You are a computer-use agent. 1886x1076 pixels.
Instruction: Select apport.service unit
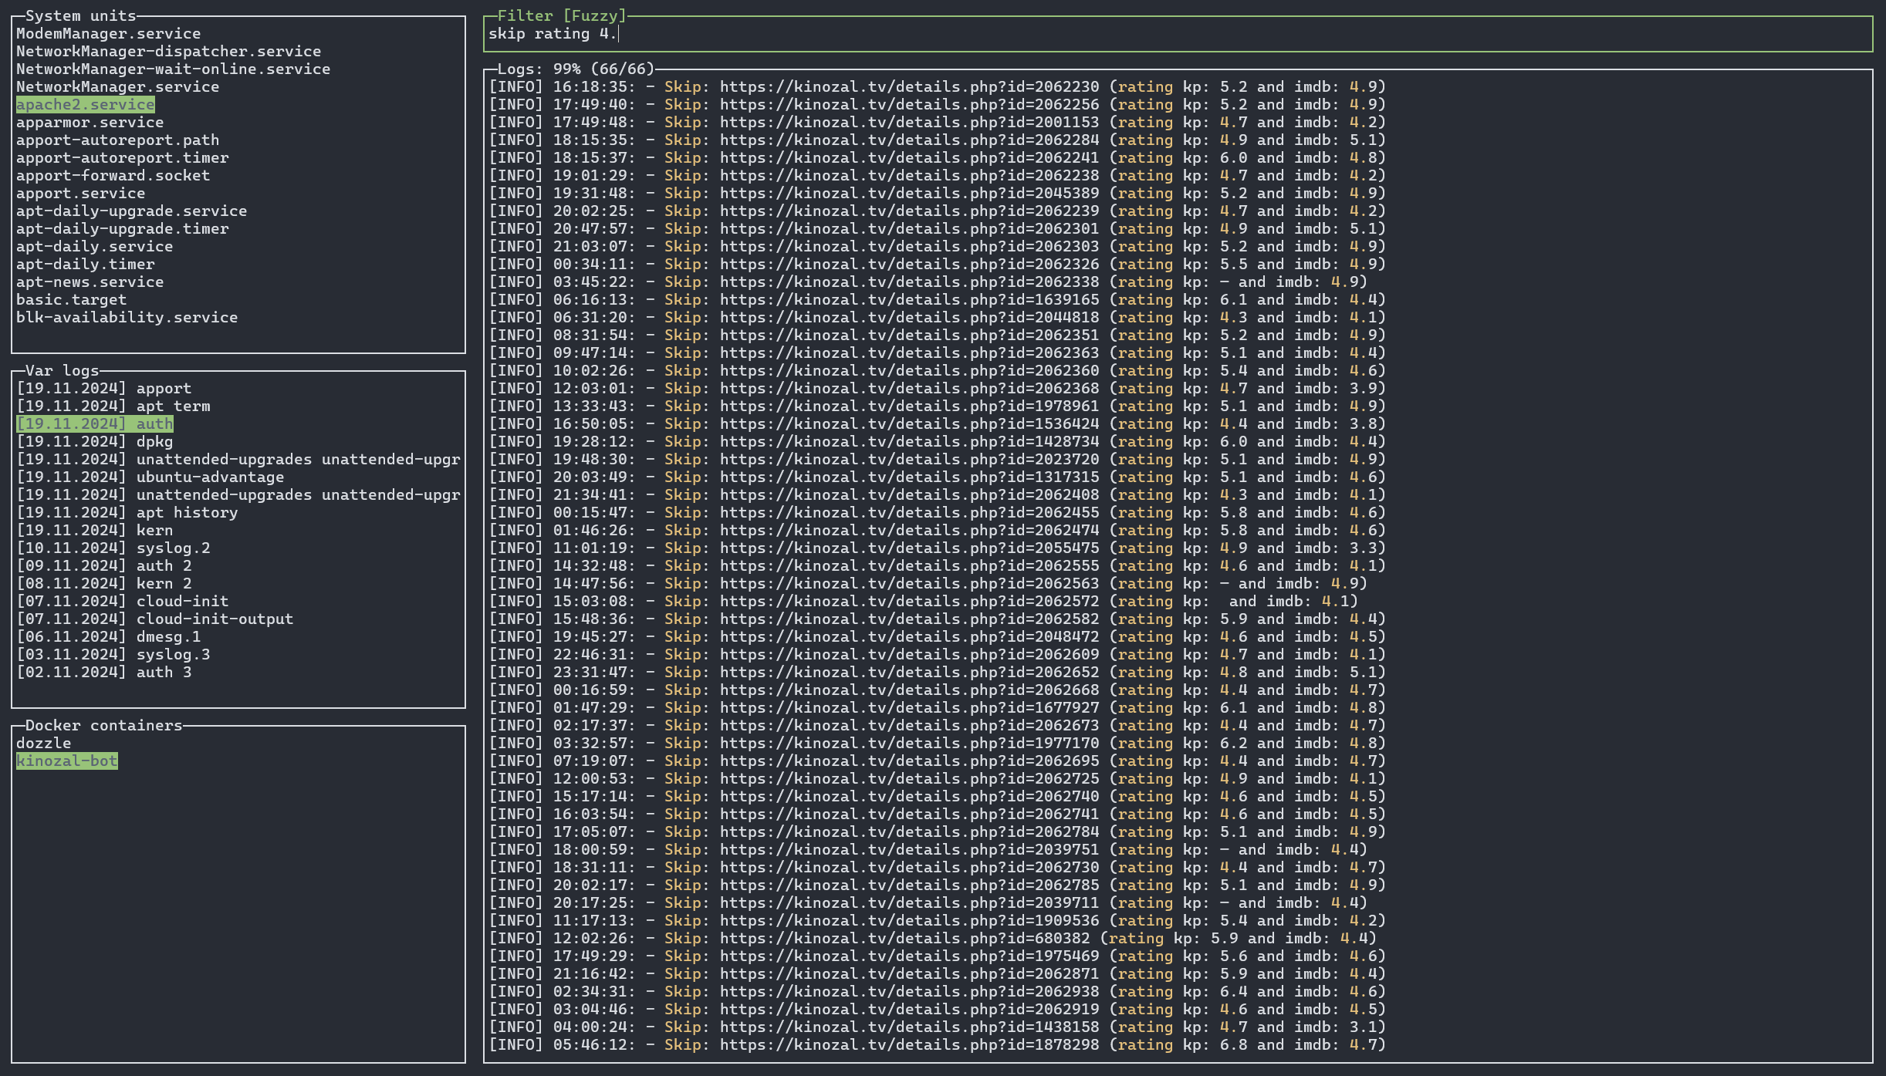80,193
